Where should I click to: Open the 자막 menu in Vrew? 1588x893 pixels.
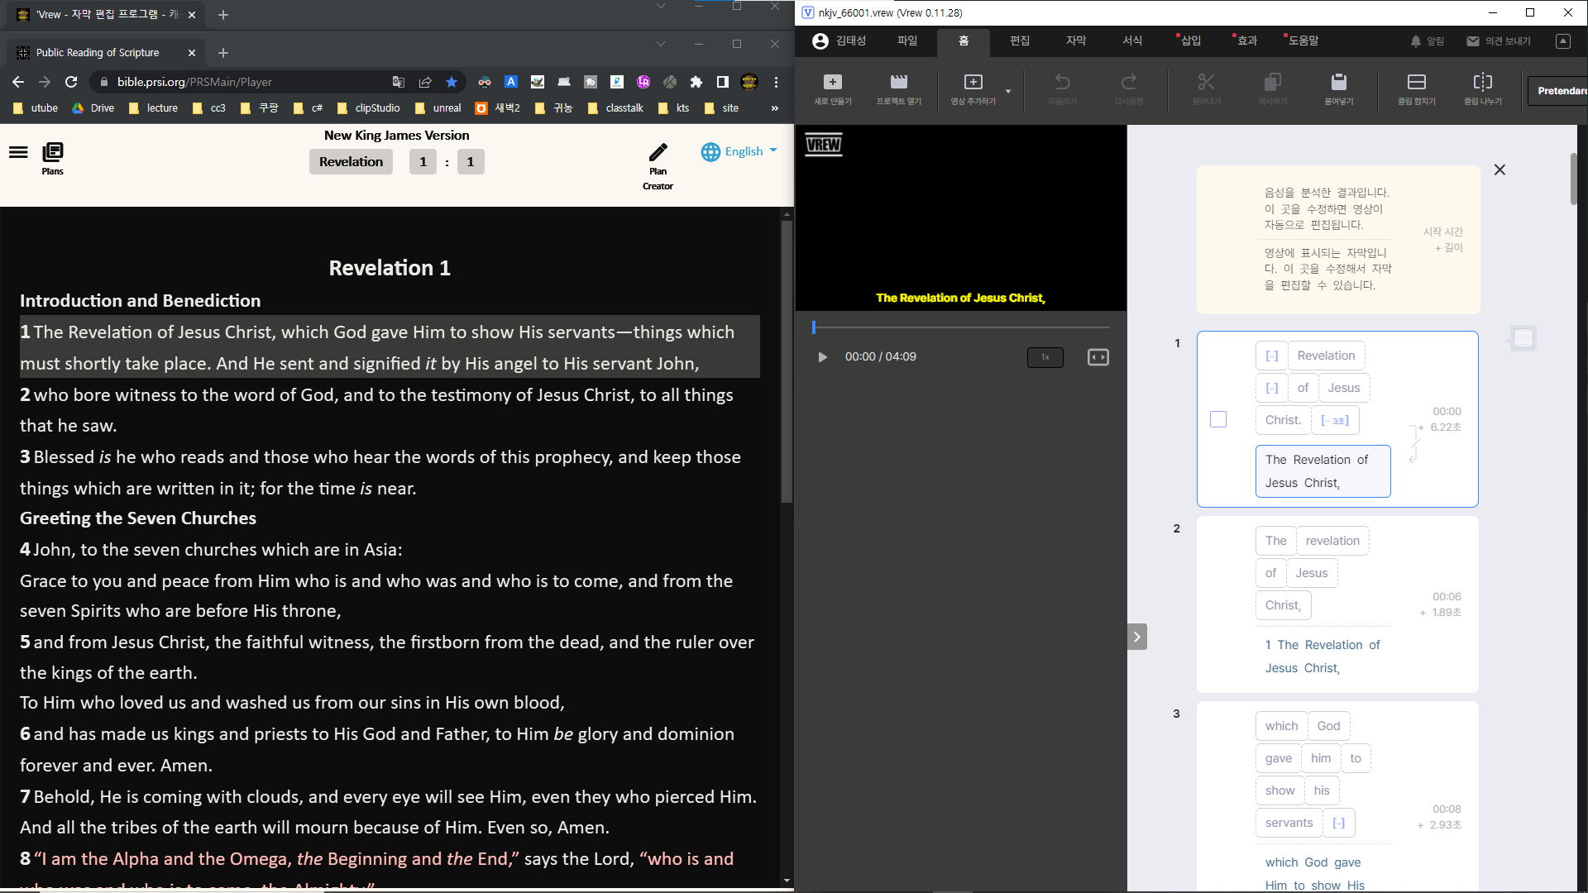pos(1075,41)
